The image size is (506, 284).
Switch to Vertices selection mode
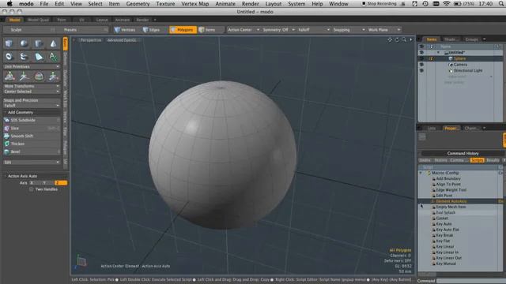tap(125, 30)
